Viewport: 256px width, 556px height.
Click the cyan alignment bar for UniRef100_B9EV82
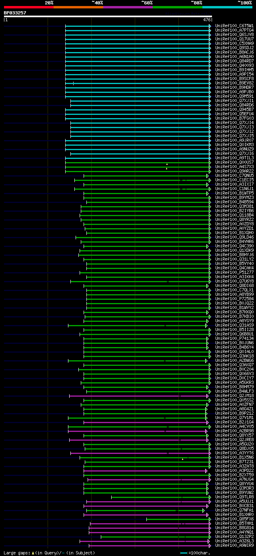click(138, 83)
